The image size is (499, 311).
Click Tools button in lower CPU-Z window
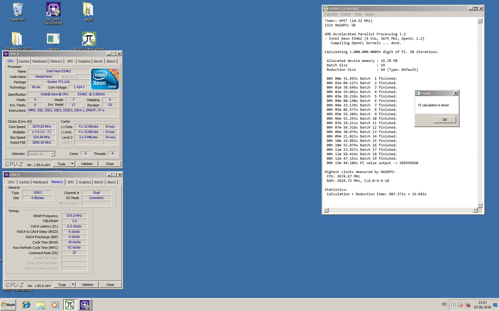point(62,285)
